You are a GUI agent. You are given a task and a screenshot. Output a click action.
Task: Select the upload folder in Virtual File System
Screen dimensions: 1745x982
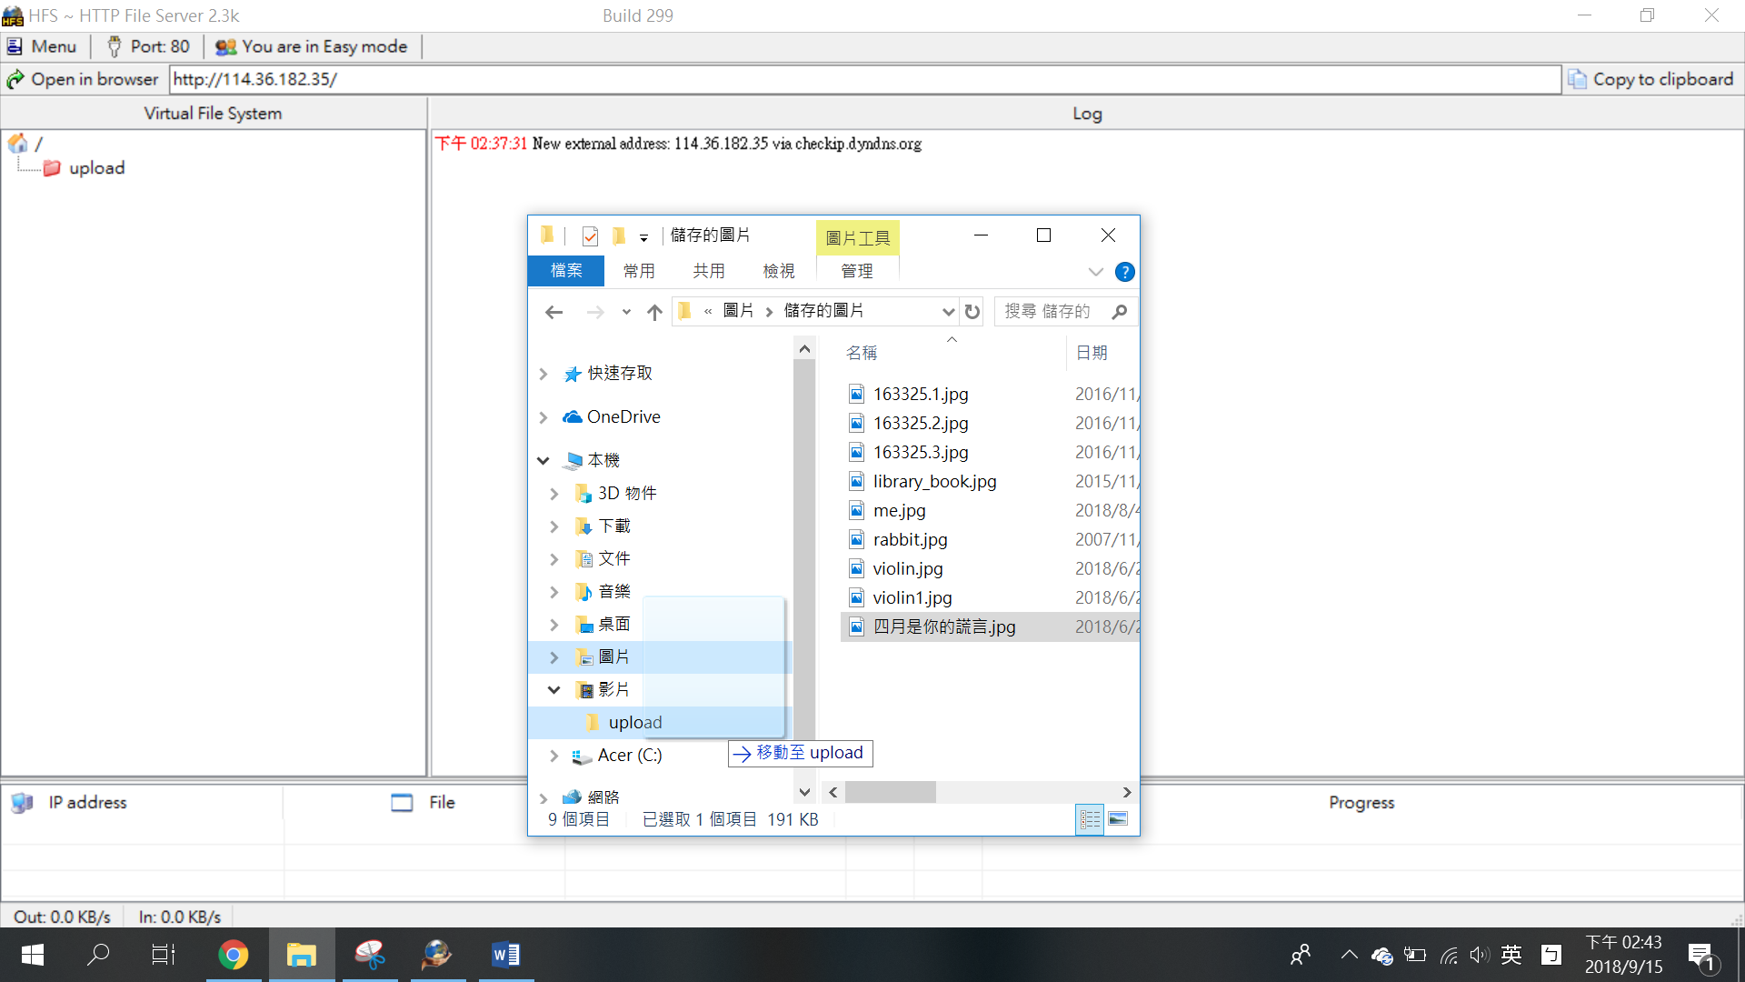tap(96, 168)
